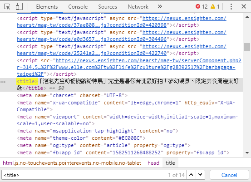The height and width of the screenshot is (182, 251).
Task: Select the meta theme-color #EC008C row
Action: [x=81, y=138]
